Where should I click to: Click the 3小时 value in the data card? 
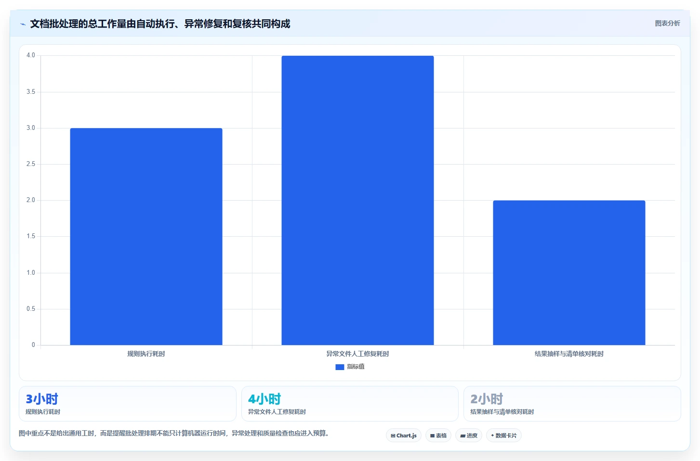[x=42, y=399]
